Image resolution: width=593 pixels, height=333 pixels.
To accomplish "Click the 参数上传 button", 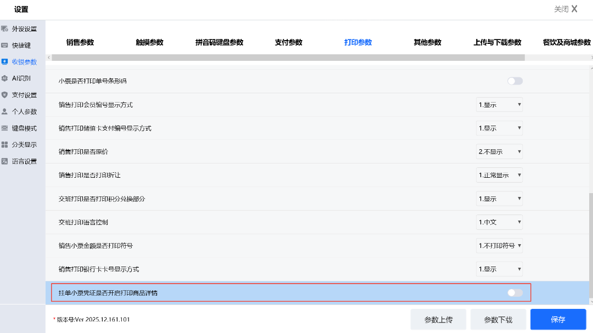I will click(x=438, y=319).
